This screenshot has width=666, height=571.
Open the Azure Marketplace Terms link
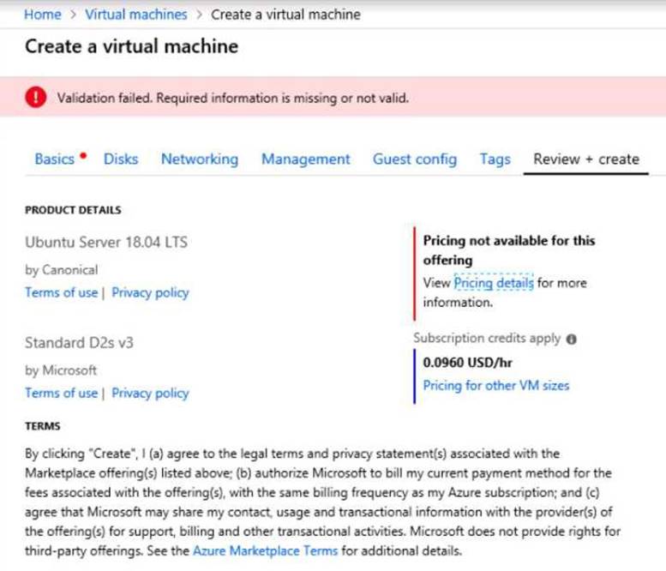pyautogui.click(x=265, y=550)
